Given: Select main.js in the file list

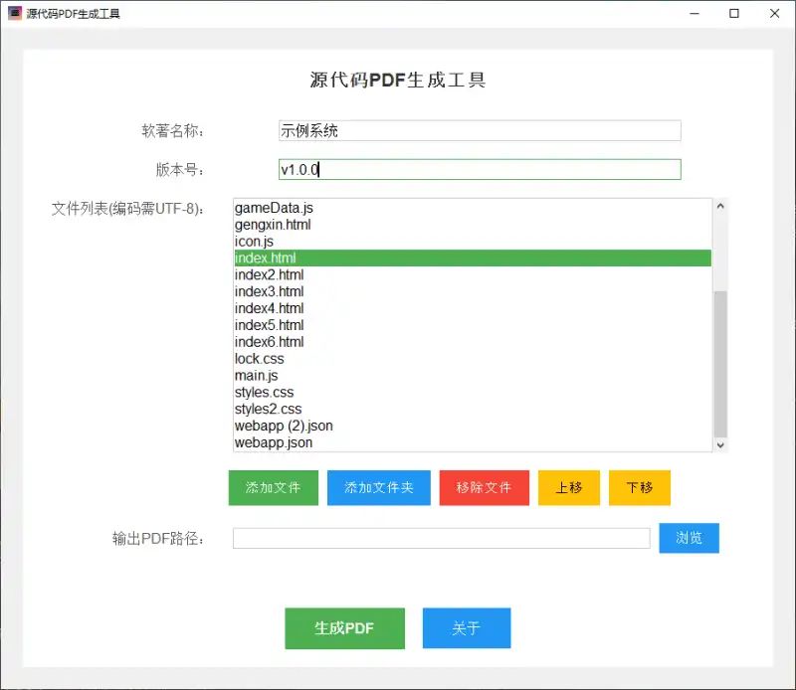Looking at the screenshot, I should pos(473,376).
